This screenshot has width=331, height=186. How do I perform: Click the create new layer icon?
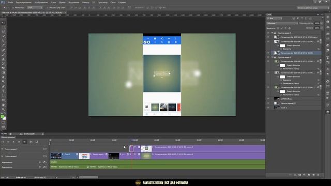(x=313, y=175)
